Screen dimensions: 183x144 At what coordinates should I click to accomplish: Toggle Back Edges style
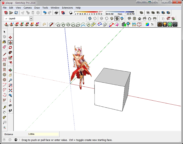pos(95,19)
